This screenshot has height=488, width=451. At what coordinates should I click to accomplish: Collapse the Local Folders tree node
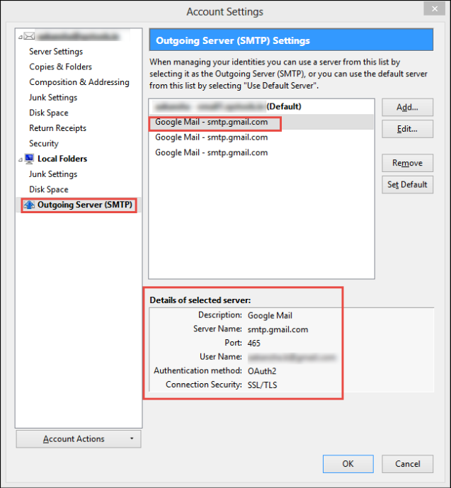(x=21, y=159)
